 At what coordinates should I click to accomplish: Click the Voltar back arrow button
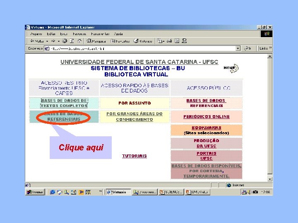pos(37,41)
